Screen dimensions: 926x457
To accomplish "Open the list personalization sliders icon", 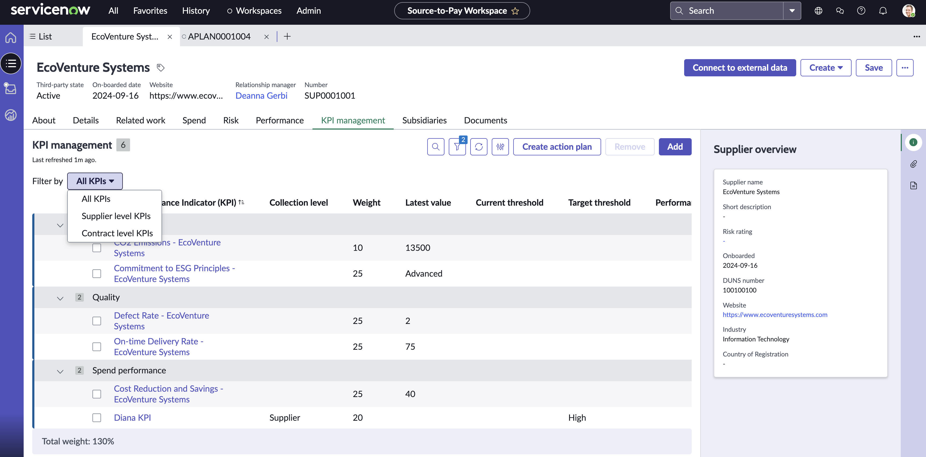I will [500, 147].
